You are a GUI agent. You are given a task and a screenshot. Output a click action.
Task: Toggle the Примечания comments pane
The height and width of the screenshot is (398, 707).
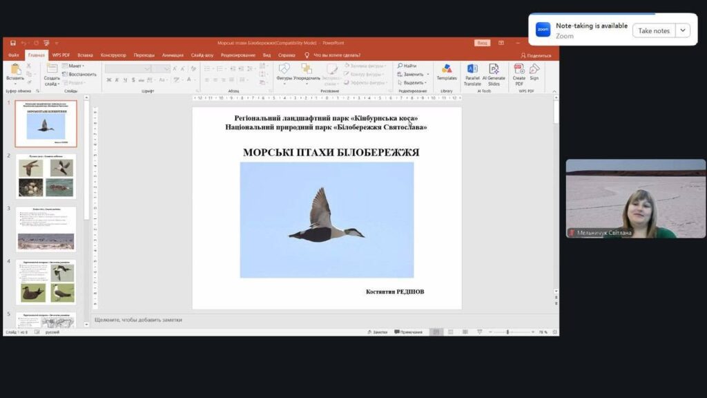point(409,332)
